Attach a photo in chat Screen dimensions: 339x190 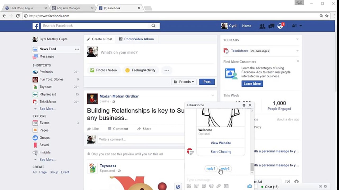pyautogui.click(x=189, y=186)
